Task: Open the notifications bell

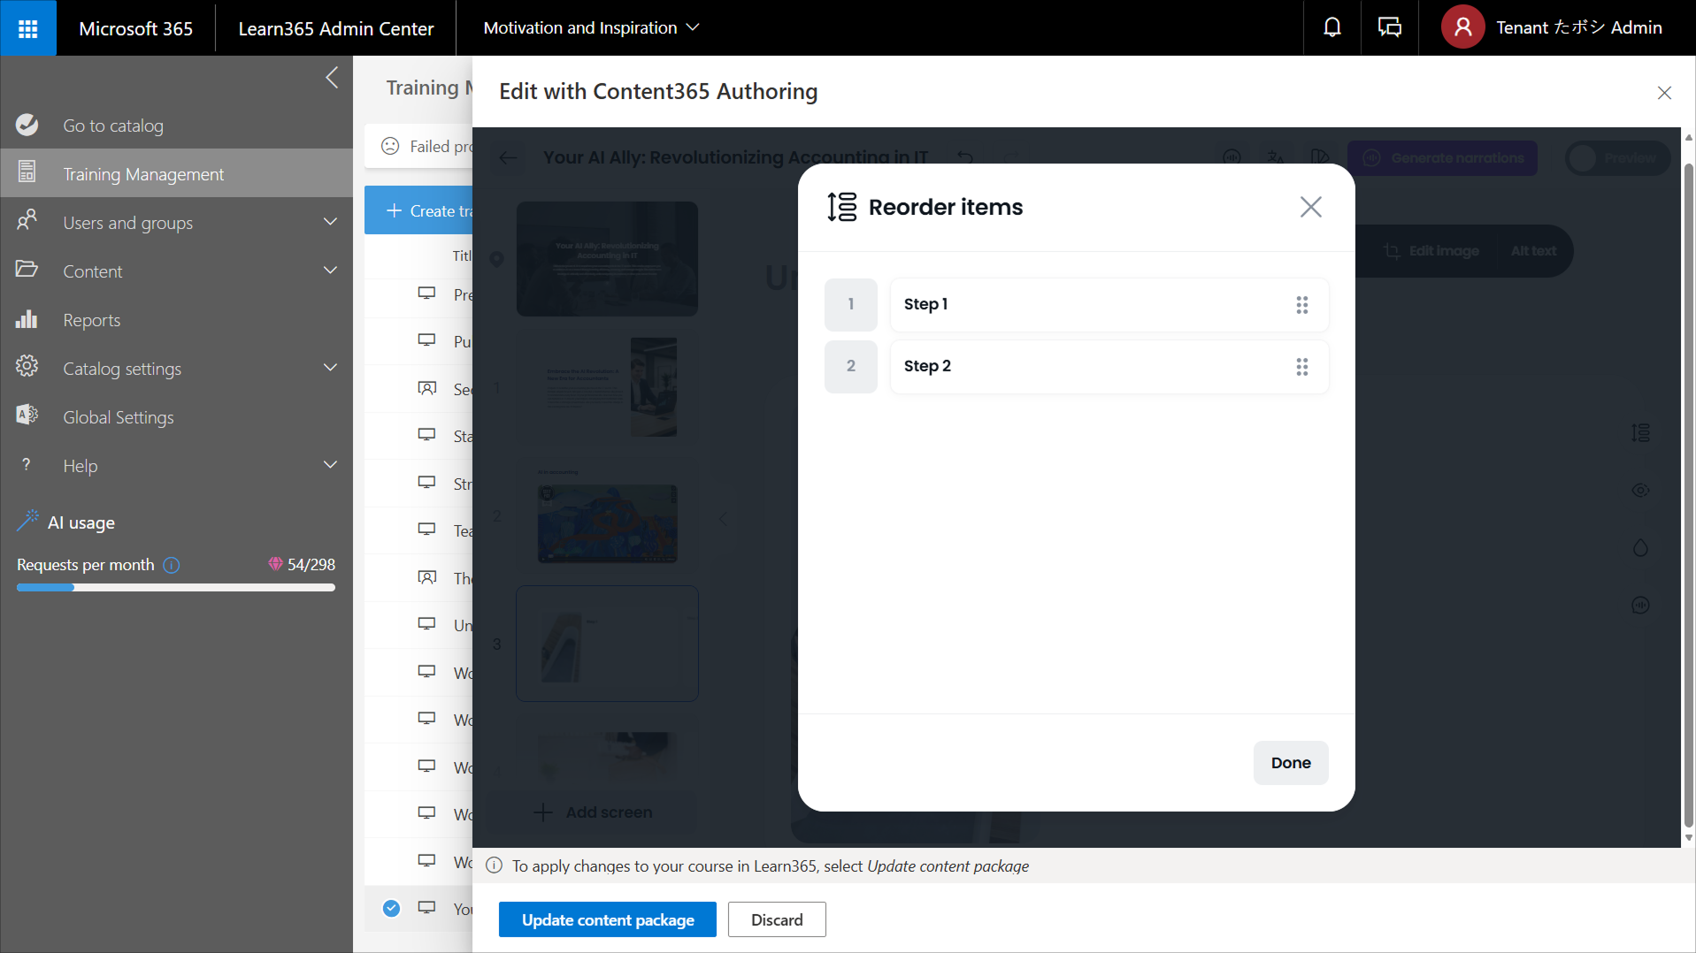Action: click(1331, 28)
